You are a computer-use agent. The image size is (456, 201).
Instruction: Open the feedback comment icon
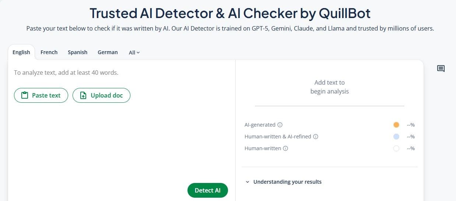[441, 68]
